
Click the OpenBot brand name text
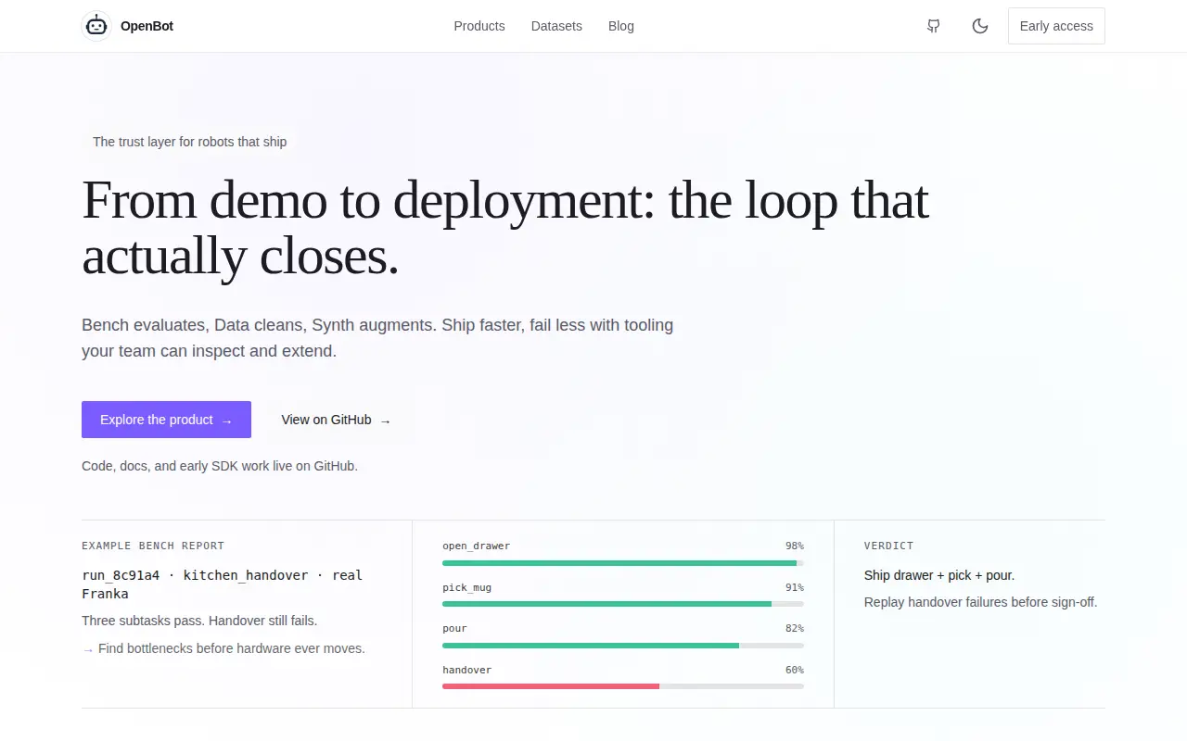tap(147, 26)
